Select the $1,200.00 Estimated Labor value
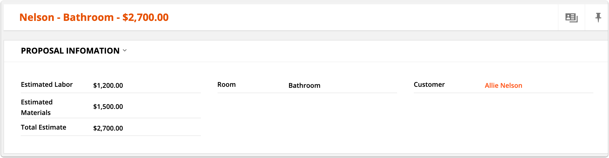The width and height of the screenshot is (609, 158). tap(108, 86)
